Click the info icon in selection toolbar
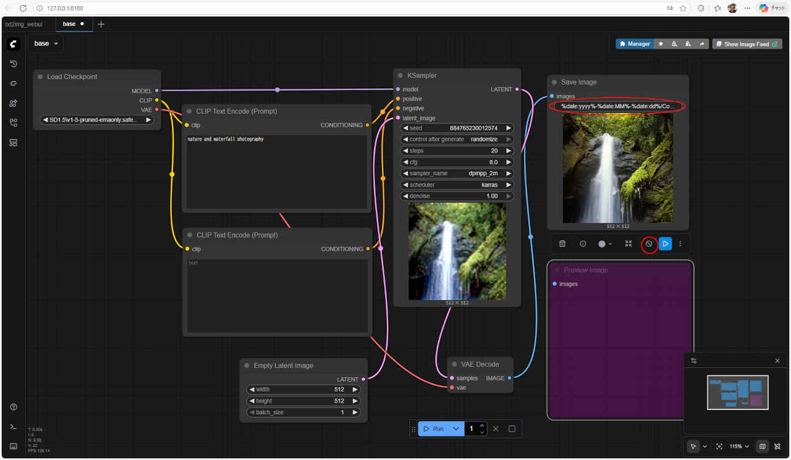The width and height of the screenshot is (791, 460). [583, 244]
